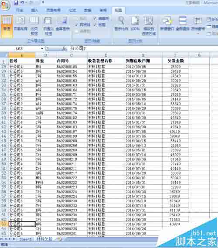
Task: Click the 欠款金额 header cell
Action: point(175,61)
